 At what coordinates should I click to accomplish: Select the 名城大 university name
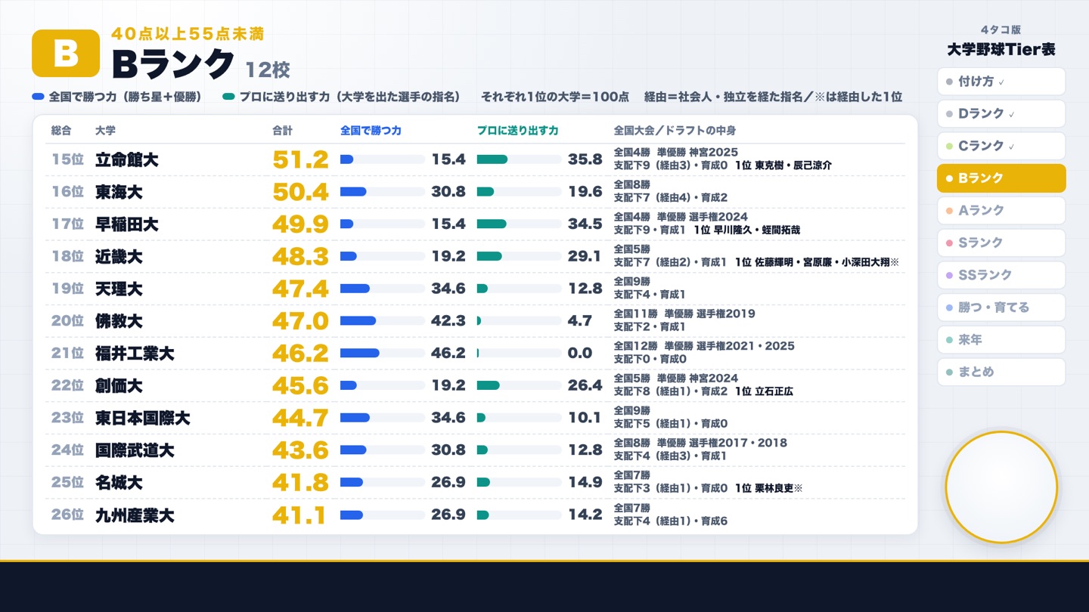pos(119,483)
